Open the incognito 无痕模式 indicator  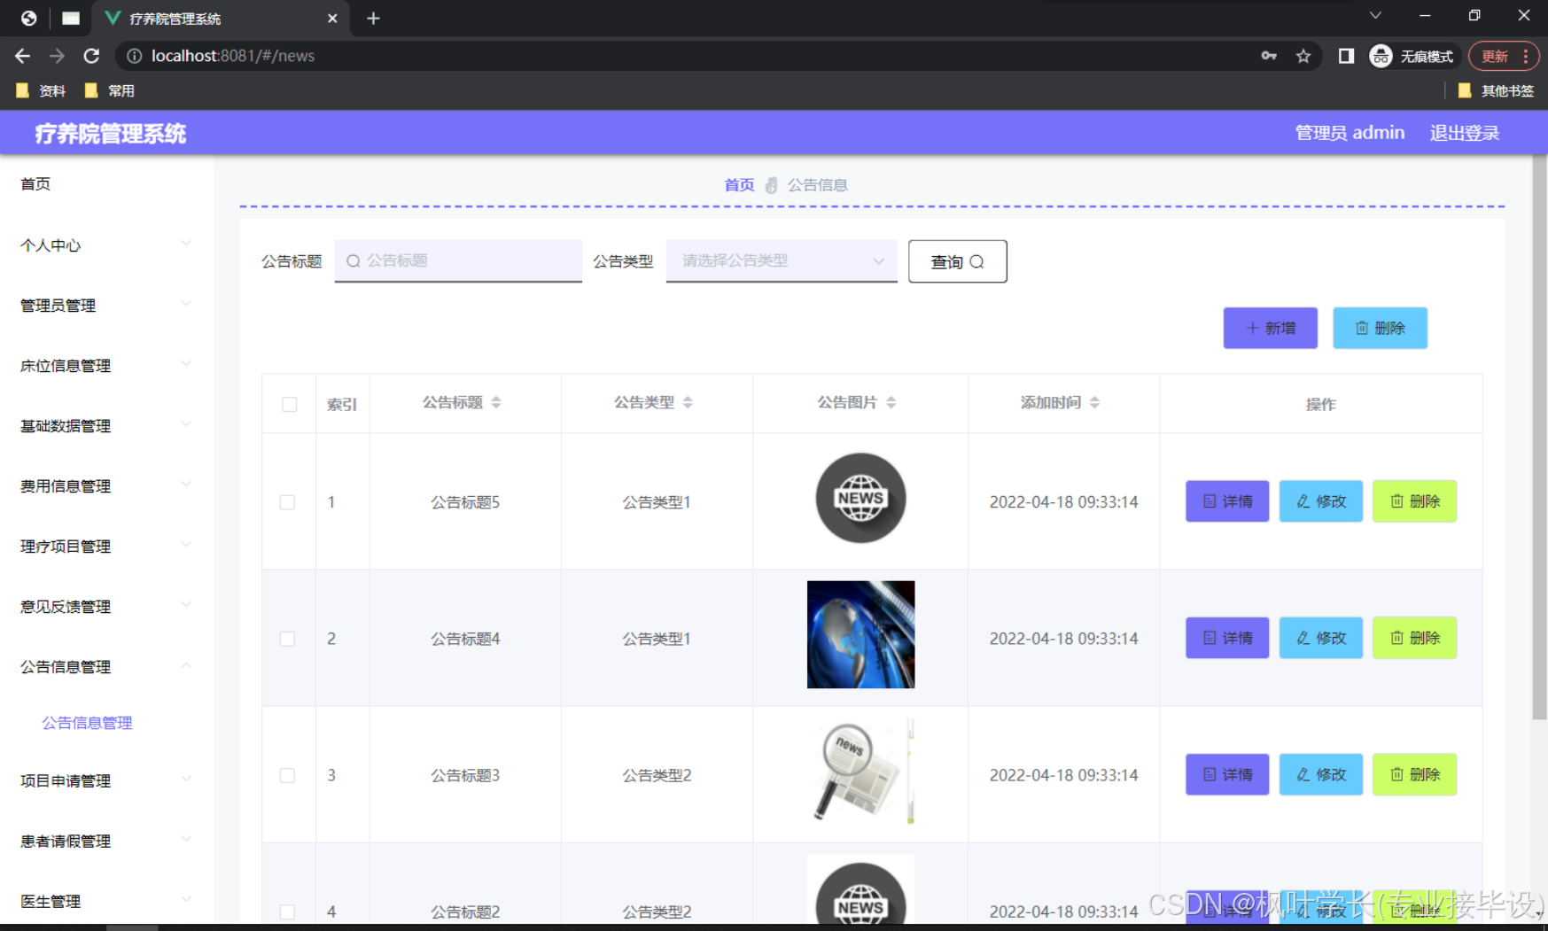1412,56
